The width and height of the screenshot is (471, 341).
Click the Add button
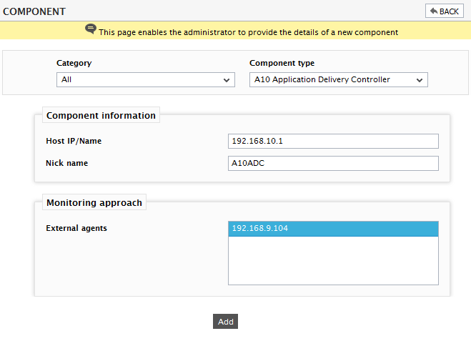click(225, 322)
